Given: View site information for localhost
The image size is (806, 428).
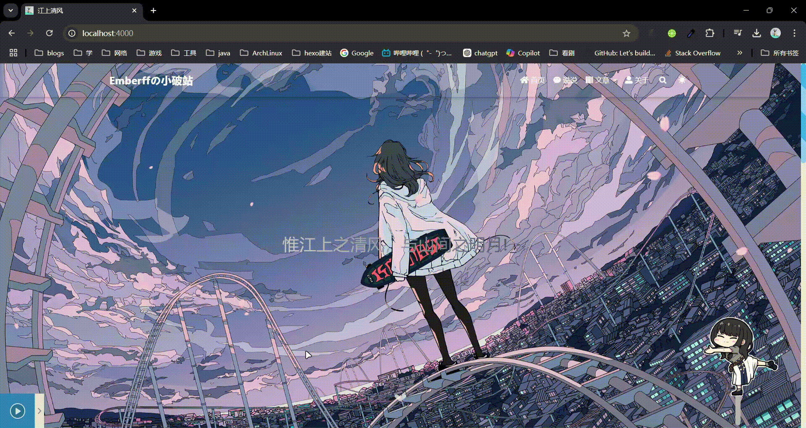Looking at the screenshot, I should click(72, 33).
